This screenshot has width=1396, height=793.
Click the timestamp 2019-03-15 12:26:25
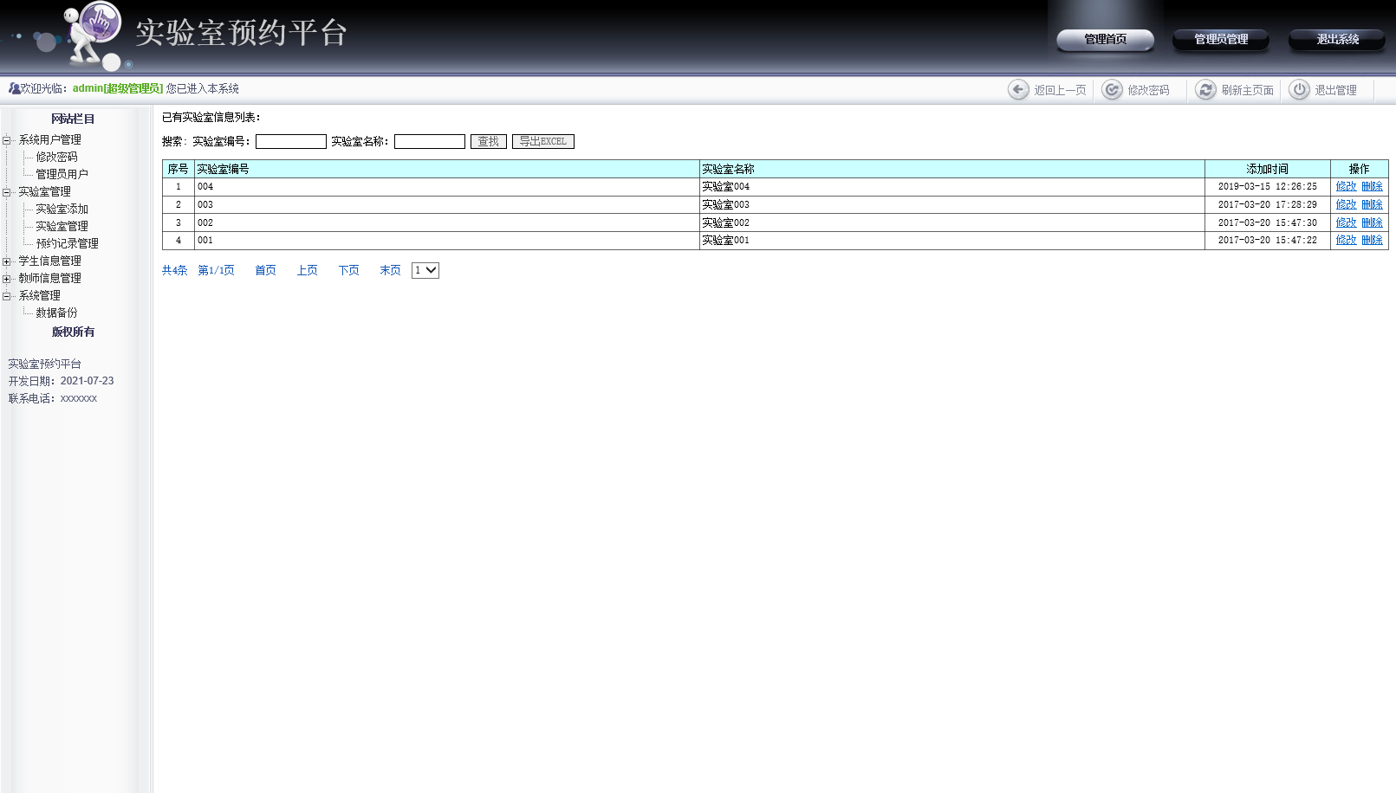click(x=1267, y=186)
